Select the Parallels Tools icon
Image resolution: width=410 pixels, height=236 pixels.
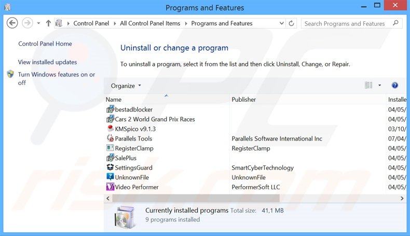pyautogui.click(x=110, y=138)
